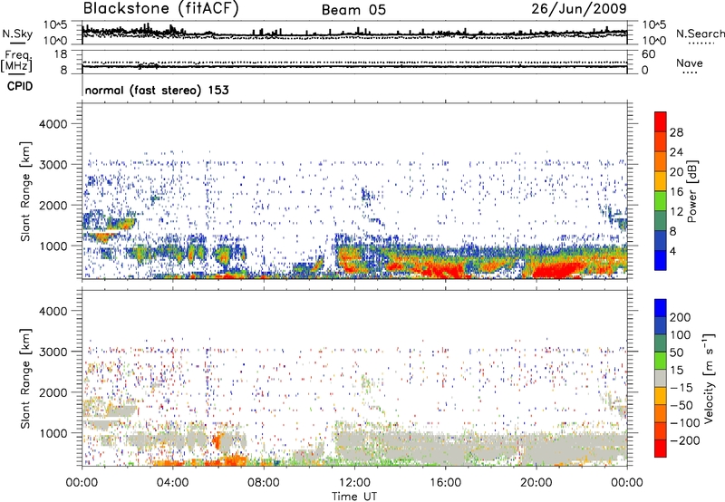Click the "12:00" time tick label
The image size is (725, 502).
(354, 483)
